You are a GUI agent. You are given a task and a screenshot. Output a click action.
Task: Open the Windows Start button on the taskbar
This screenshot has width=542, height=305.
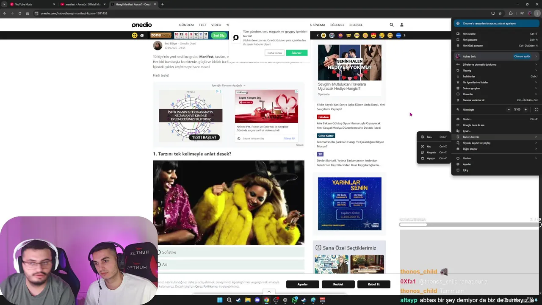coord(220,300)
